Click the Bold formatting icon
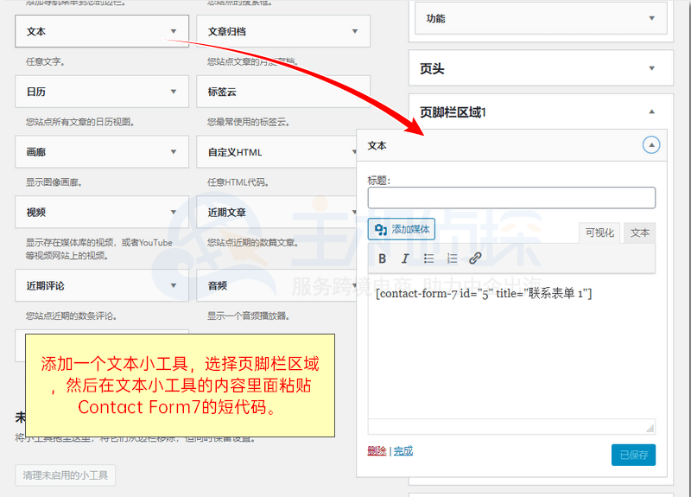This screenshot has height=497, width=691. (x=383, y=258)
